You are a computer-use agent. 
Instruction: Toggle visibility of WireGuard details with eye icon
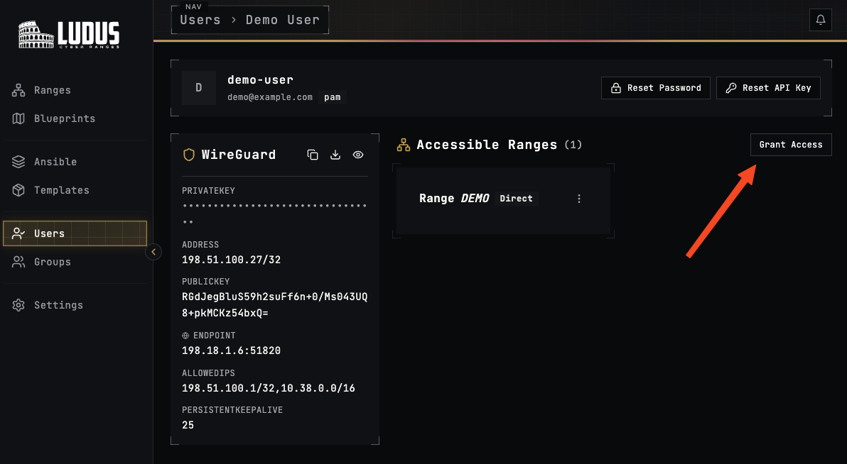click(358, 154)
